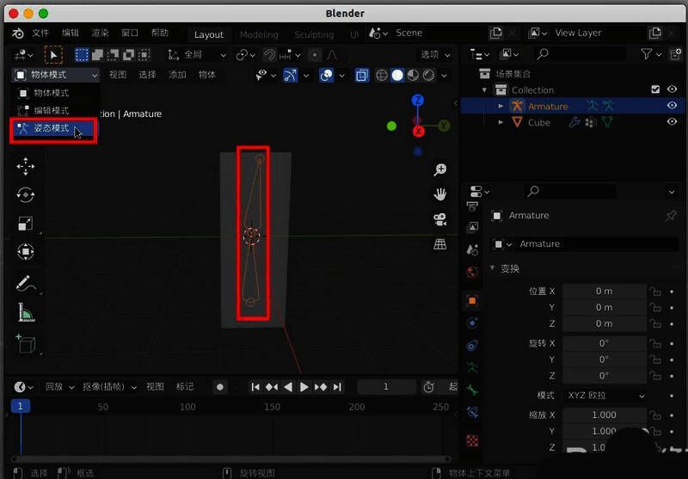Select the tweak cursor tool in header
Image resolution: width=688 pixels, height=479 pixels.
point(53,55)
